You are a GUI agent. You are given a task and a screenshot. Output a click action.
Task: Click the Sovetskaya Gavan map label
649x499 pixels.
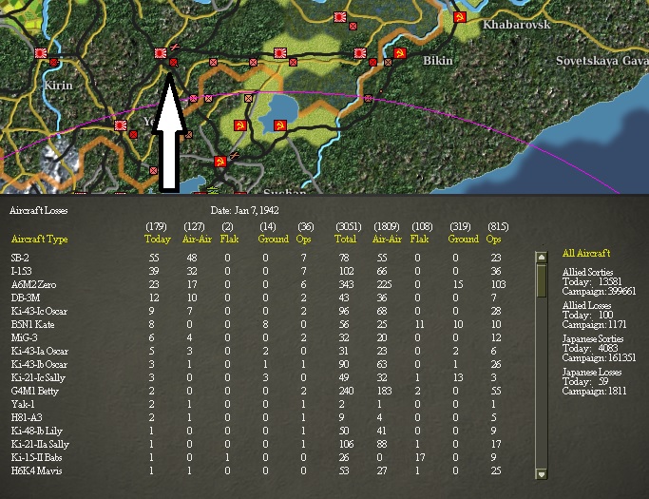[x=602, y=61]
